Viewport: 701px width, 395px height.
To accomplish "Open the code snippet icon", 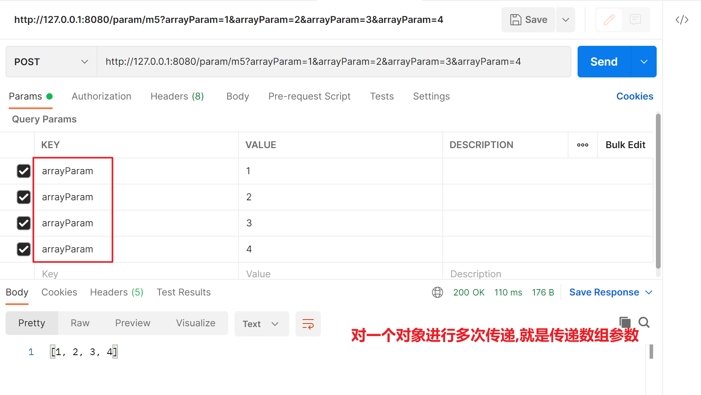I will click(682, 20).
